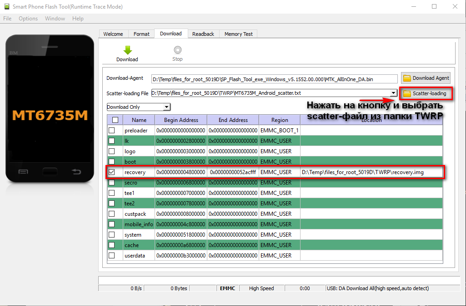Screen dimensions: 466x306
Task: Enable the preloader partition checkbox
Action: click(112, 131)
